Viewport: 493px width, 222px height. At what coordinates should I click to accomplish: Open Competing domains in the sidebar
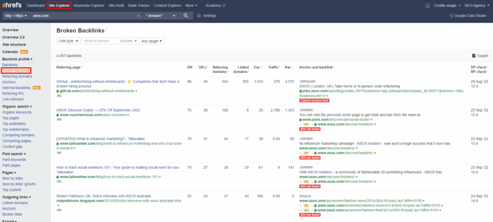pyautogui.click(x=19, y=135)
